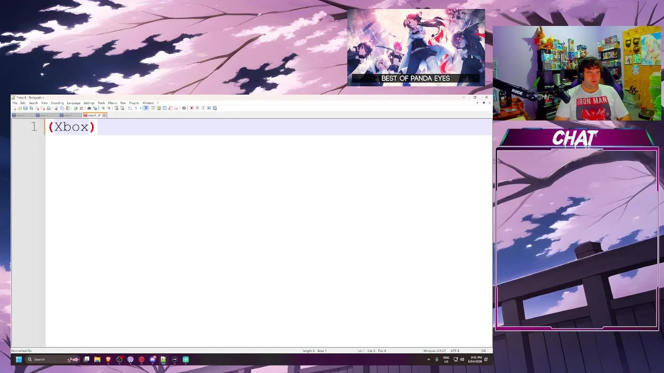The width and height of the screenshot is (664, 373).
Task: Switch to the new 1 tab
Action: (23, 115)
